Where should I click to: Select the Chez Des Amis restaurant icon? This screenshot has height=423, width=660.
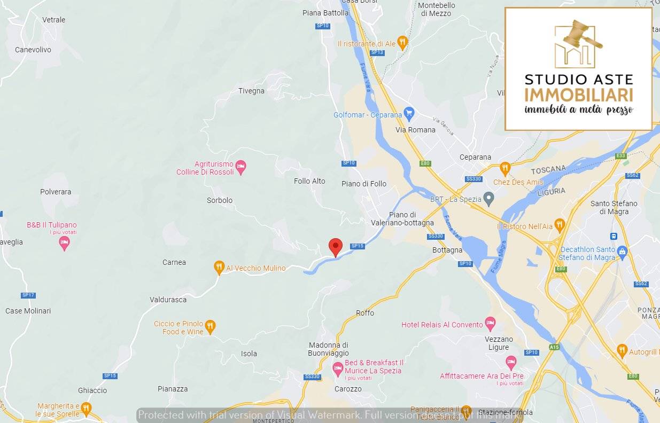pos(505,168)
